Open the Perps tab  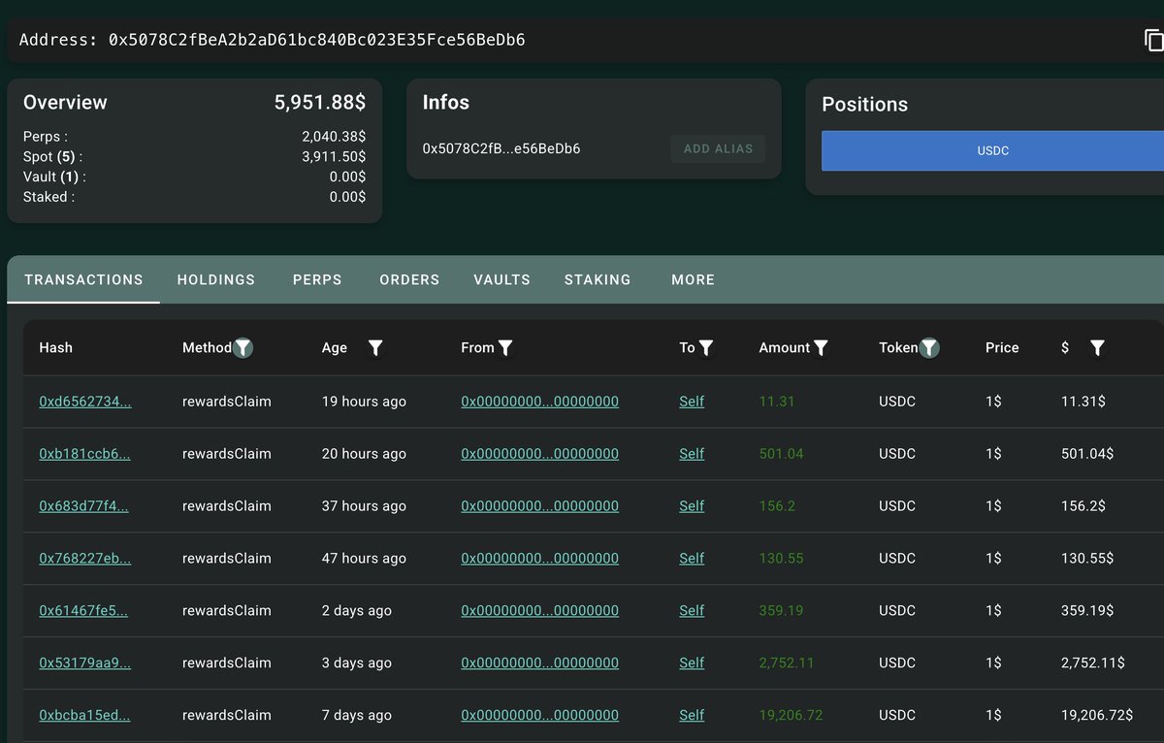click(317, 279)
